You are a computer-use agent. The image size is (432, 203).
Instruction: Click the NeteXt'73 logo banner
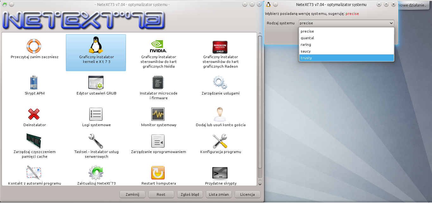[84, 20]
